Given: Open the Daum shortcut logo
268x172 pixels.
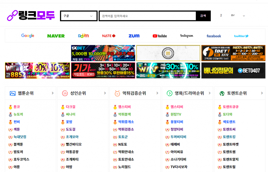Looking at the screenshot, I should pos(83,36).
